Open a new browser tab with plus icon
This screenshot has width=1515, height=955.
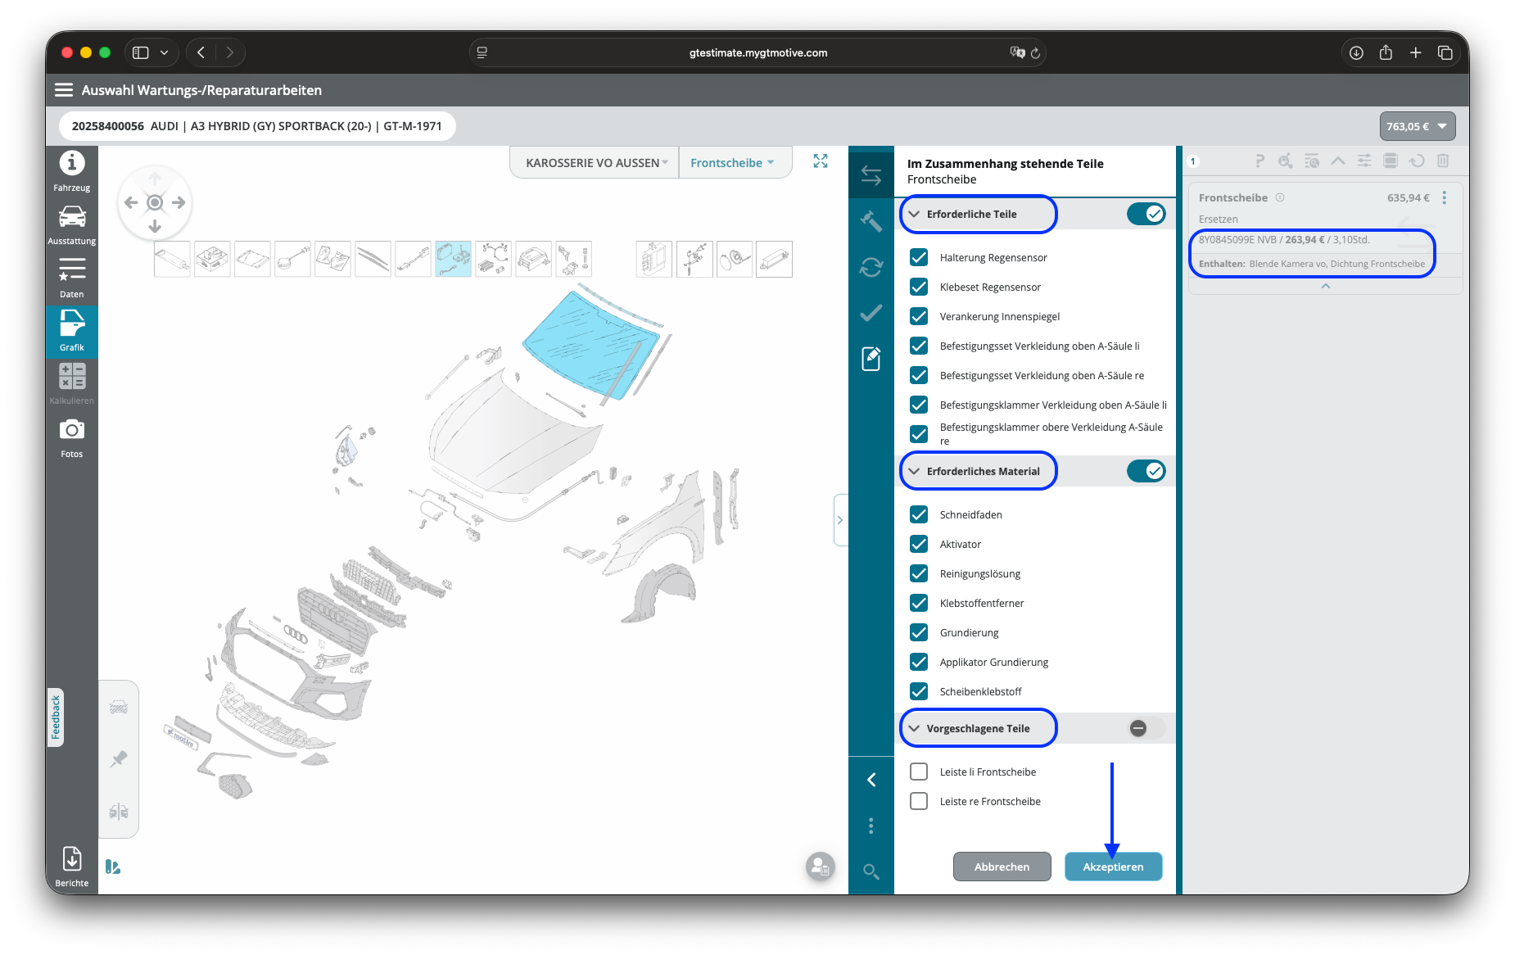[1415, 52]
